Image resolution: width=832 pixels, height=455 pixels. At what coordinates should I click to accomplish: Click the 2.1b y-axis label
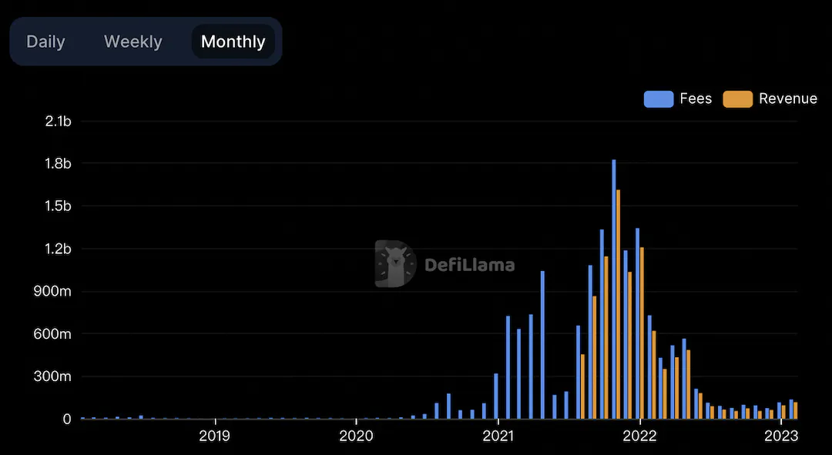(59, 122)
